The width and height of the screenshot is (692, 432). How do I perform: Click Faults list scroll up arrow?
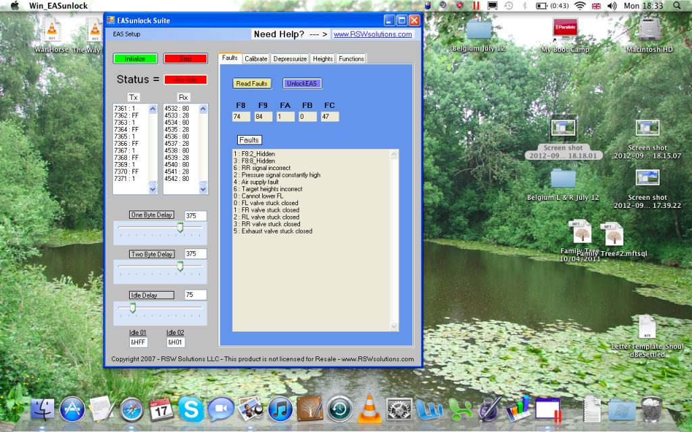394,154
